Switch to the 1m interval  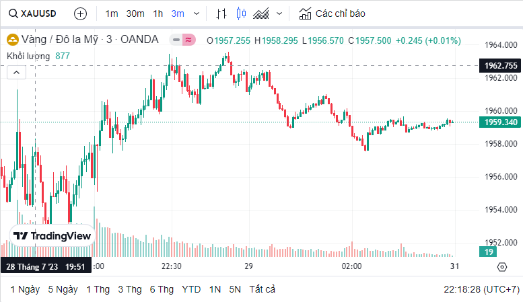(x=112, y=13)
